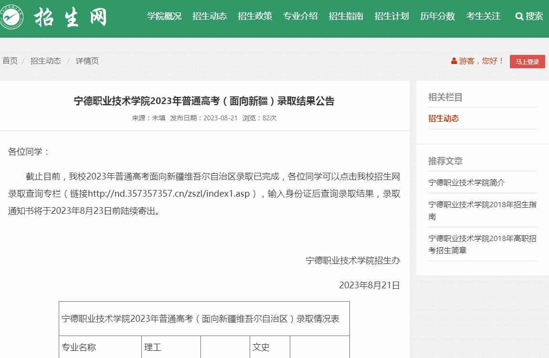The image size is (549, 358).
Task: Click the 搜索 search label
Action: (x=534, y=16)
